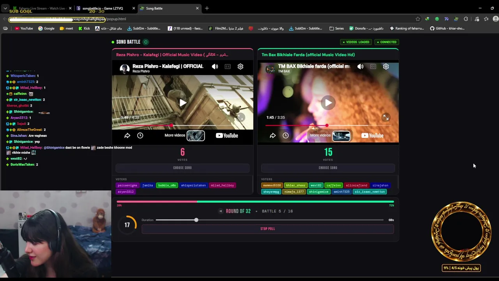This screenshot has width=499, height=281.
Task: Choose the Reza Pishro song with 6 votes
Action: [x=182, y=168]
